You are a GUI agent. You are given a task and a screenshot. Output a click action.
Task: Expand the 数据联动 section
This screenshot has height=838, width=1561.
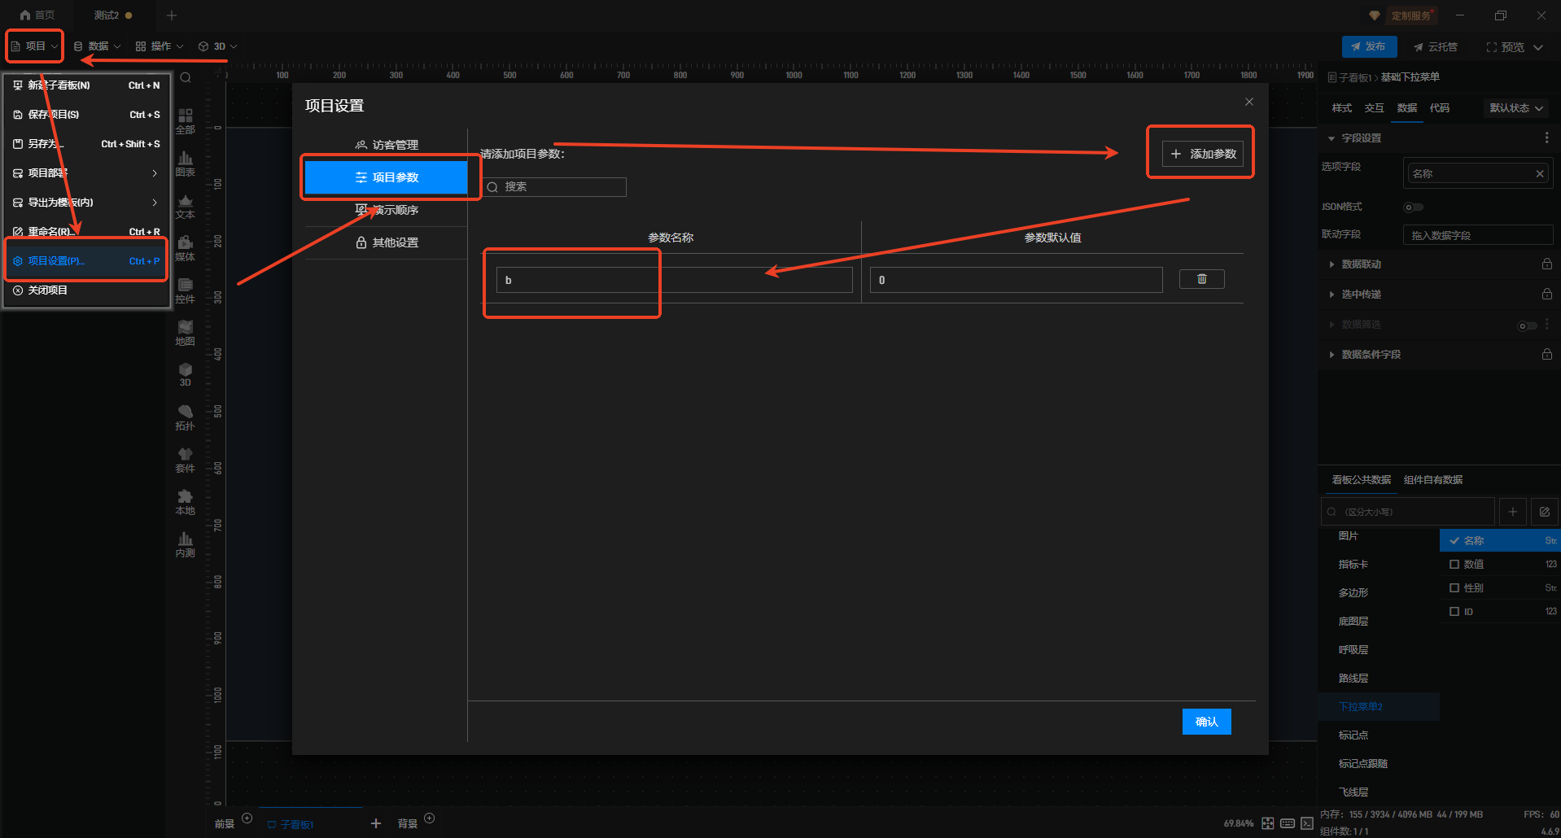[1361, 264]
